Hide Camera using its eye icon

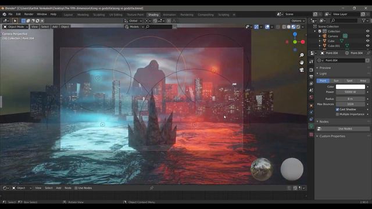pos(367,36)
